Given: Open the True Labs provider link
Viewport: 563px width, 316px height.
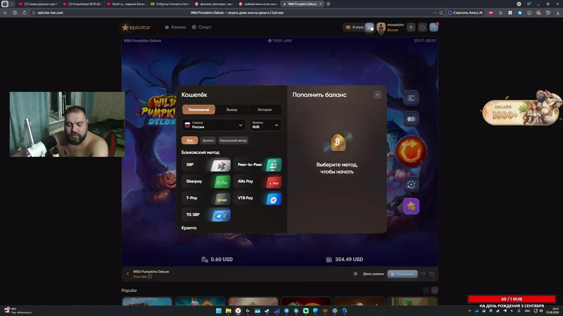Looking at the screenshot, I should [x=142, y=277].
